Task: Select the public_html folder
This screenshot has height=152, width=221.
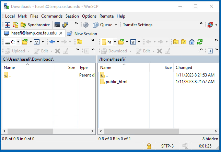Action: tap(116, 82)
